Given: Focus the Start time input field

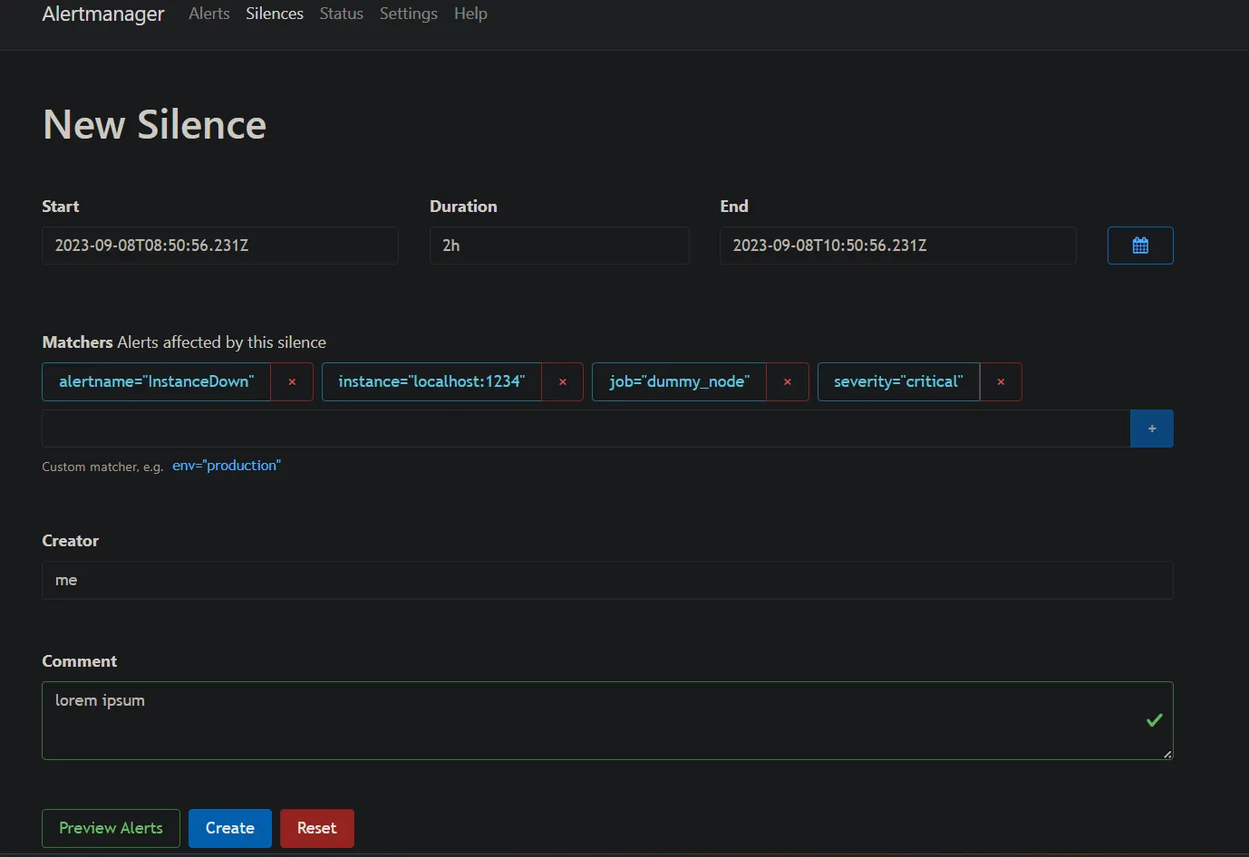Looking at the screenshot, I should coord(220,246).
